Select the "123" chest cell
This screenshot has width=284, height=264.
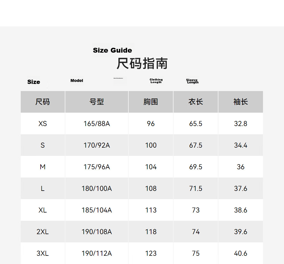(x=151, y=253)
